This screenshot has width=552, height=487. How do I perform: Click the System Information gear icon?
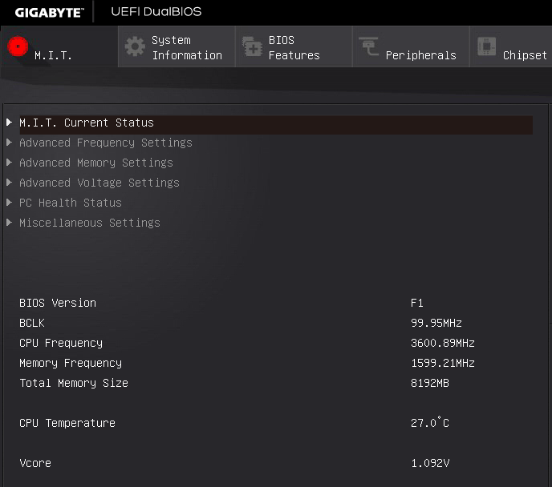(x=135, y=46)
